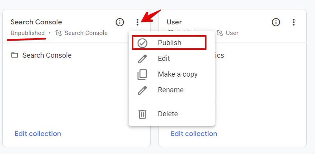This screenshot has height=154, width=315.
Task: Click the Search Console card title
Action: pos(36,22)
